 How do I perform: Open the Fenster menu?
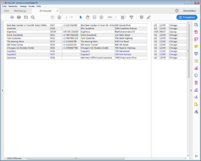[x=31, y=6]
